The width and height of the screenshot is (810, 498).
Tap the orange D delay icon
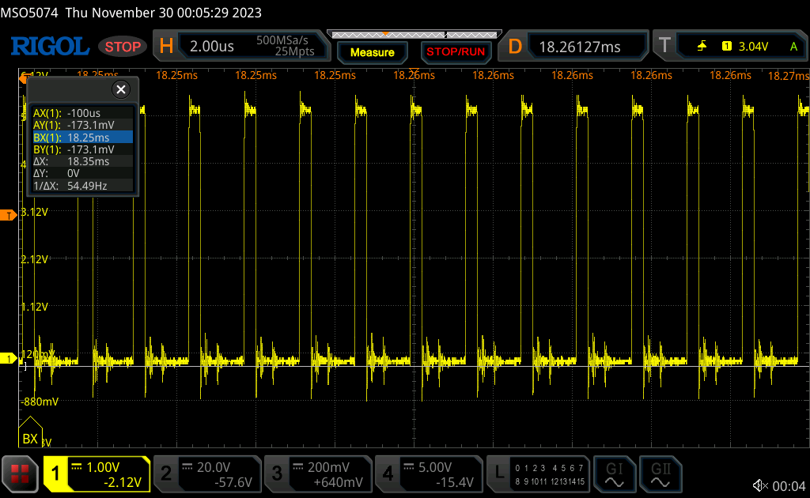click(x=515, y=47)
